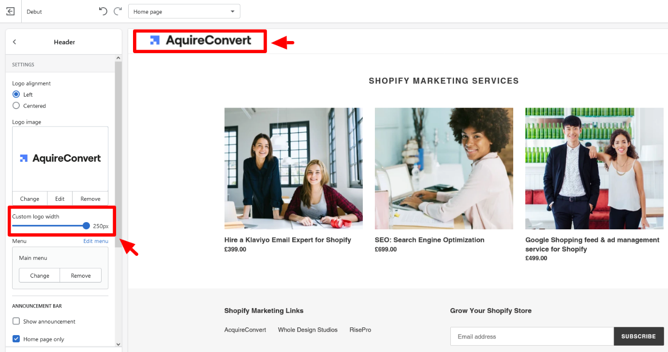
Task: Click the undo arrow icon
Action: coord(103,11)
